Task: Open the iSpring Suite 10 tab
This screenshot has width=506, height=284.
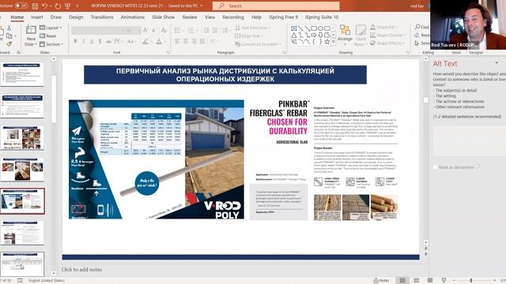Action: 322,17
